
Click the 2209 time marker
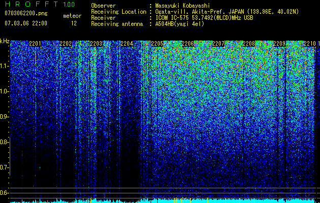click(x=279, y=44)
